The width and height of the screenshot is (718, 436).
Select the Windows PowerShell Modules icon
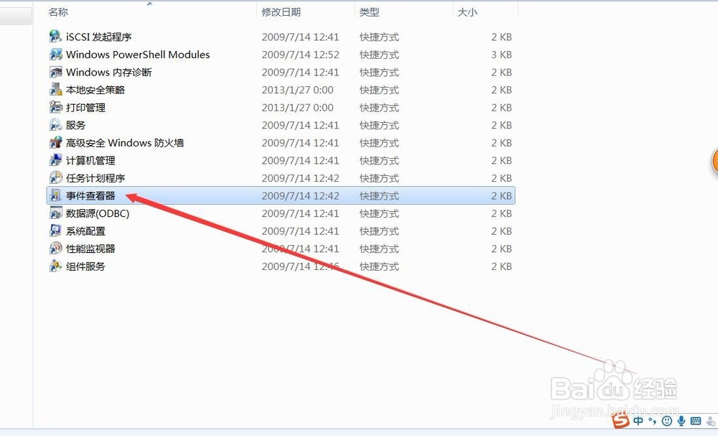pos(55,55)
